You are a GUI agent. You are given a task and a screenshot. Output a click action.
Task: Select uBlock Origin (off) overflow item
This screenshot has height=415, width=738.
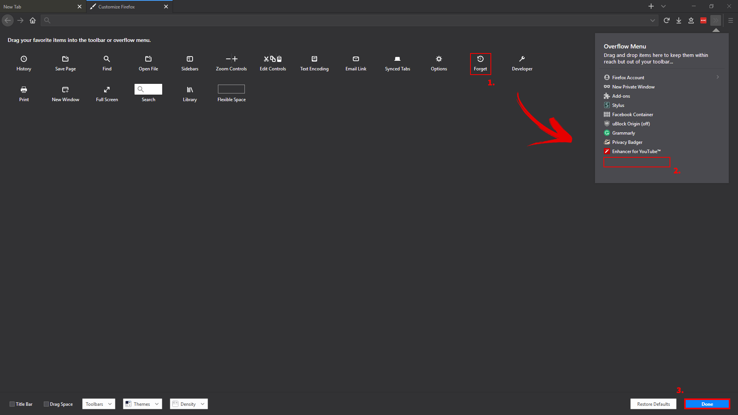tap(662, 123)
